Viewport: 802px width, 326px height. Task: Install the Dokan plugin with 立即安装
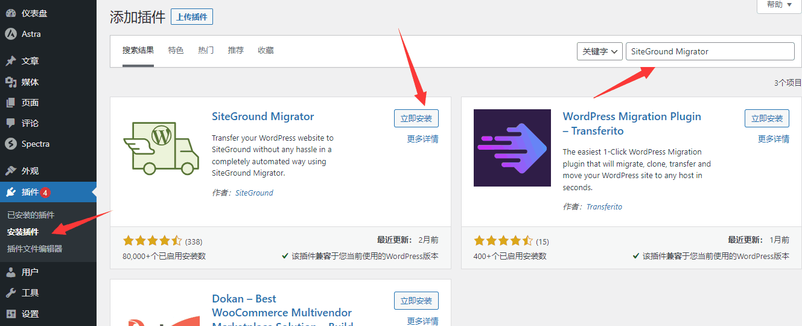pos(416,301)
